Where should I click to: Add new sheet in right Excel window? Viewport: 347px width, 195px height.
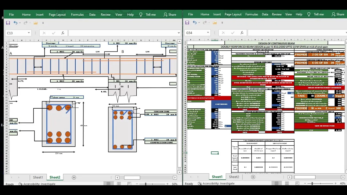(x=253, y=177)
